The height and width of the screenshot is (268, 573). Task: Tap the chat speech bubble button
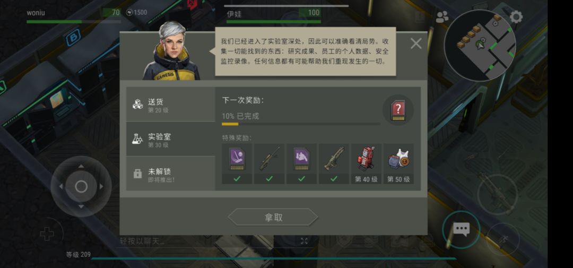[461, 230]
